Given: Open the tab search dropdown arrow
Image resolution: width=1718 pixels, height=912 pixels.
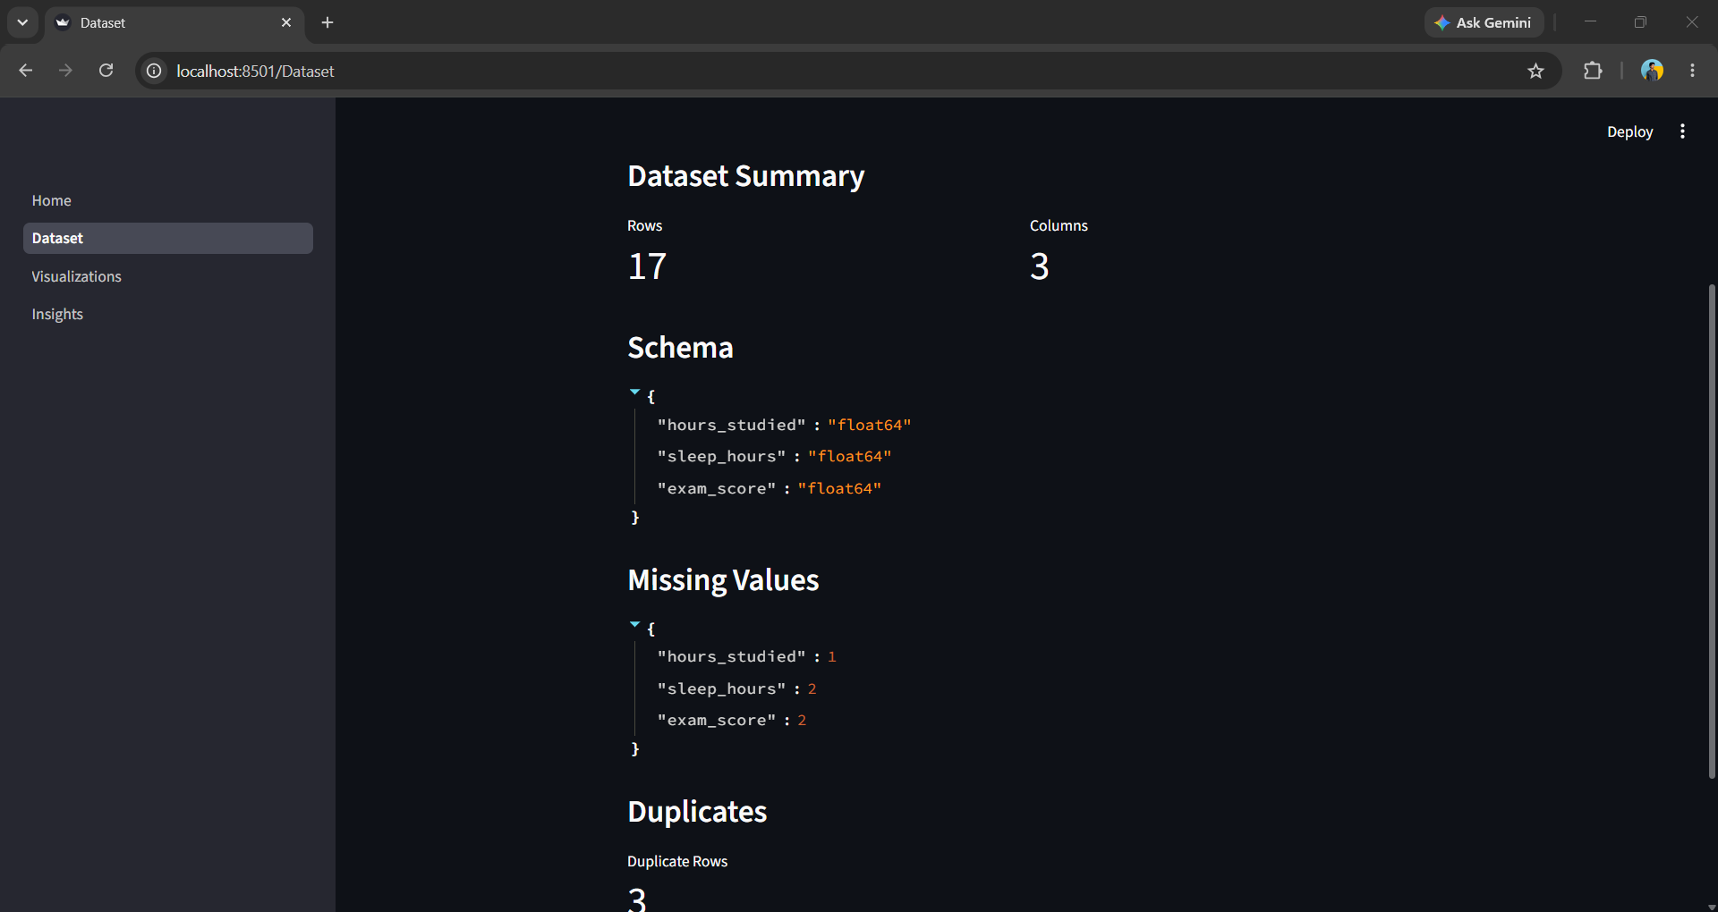Looking at the screenshot, I should pyautogui.click(x=22, y=22).
